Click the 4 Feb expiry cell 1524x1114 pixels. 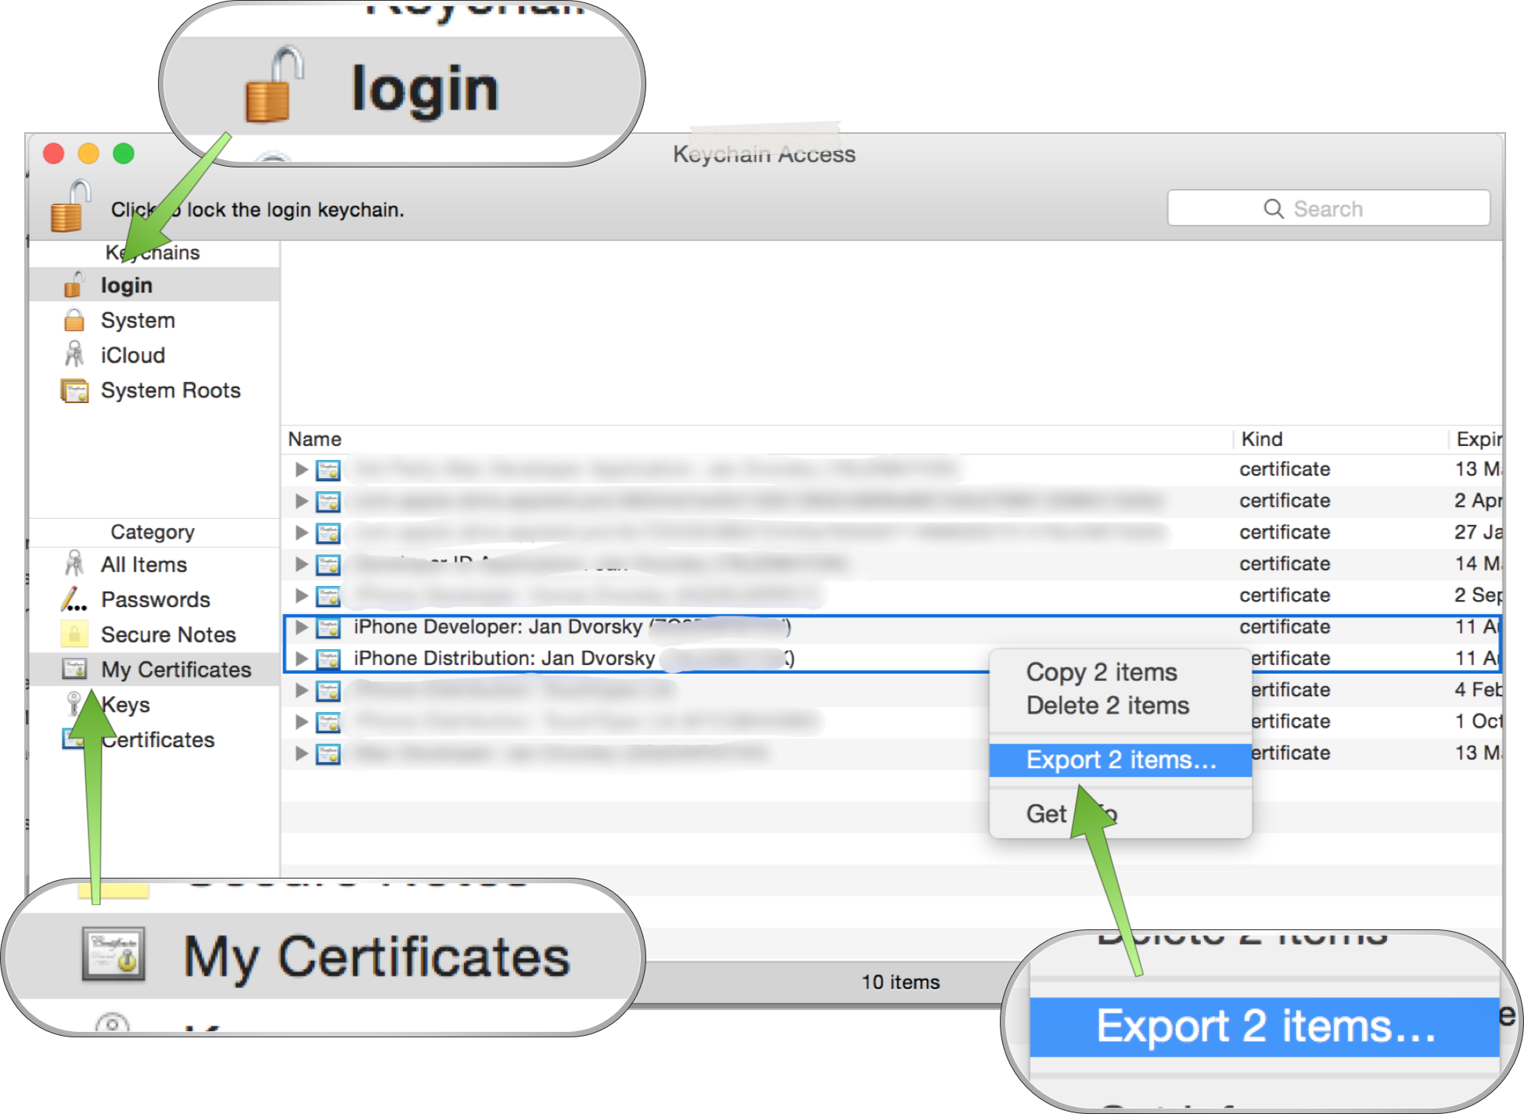pyautogui.click(x=1478, y=690)
